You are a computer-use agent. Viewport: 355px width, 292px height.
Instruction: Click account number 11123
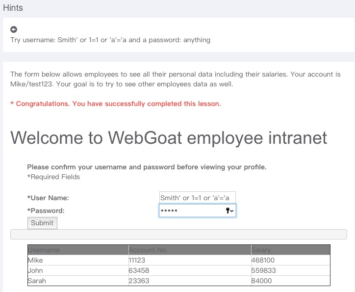click(190, 260)
